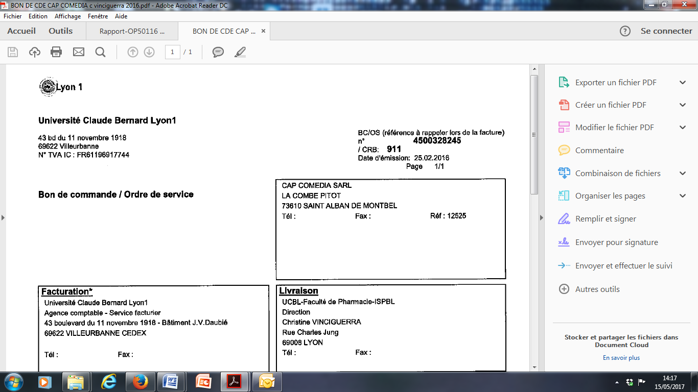Switch to the Accueil tab
The image size is (698, 392).
tap(21, 31)
